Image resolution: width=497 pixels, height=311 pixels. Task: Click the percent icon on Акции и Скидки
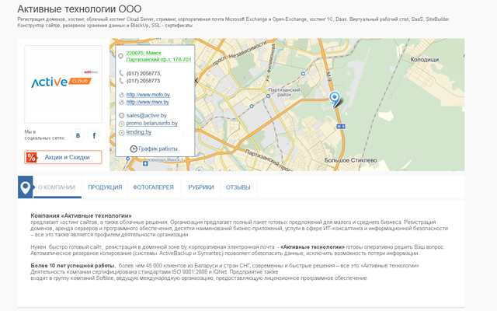point(32,158)
